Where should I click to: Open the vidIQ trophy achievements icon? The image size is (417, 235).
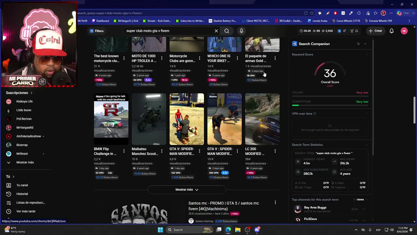tap(352, 31)
